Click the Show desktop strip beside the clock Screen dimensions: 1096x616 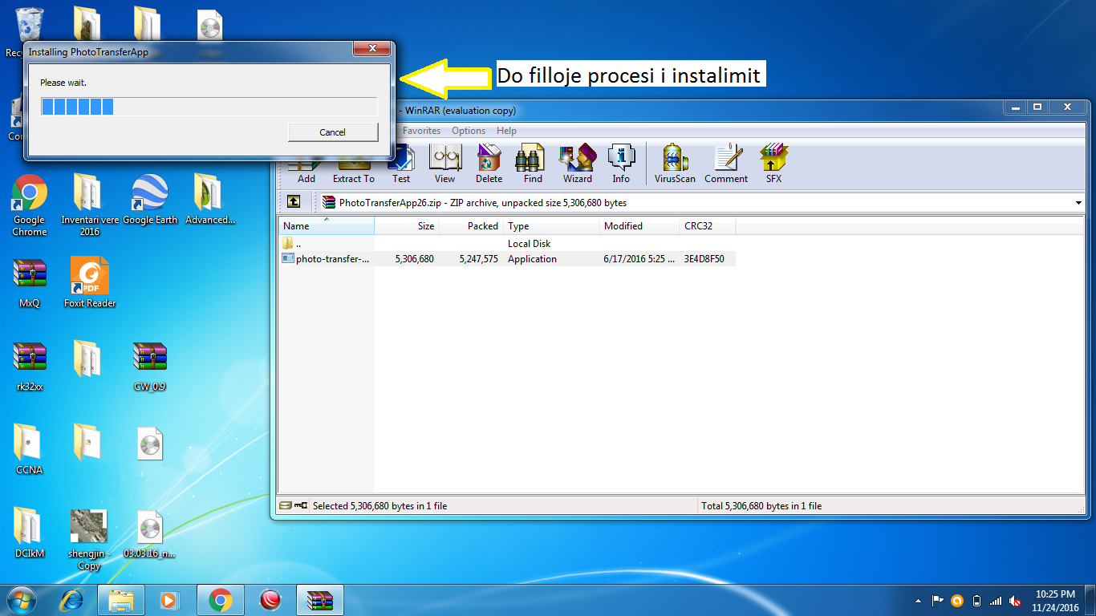pos(1090,600)
